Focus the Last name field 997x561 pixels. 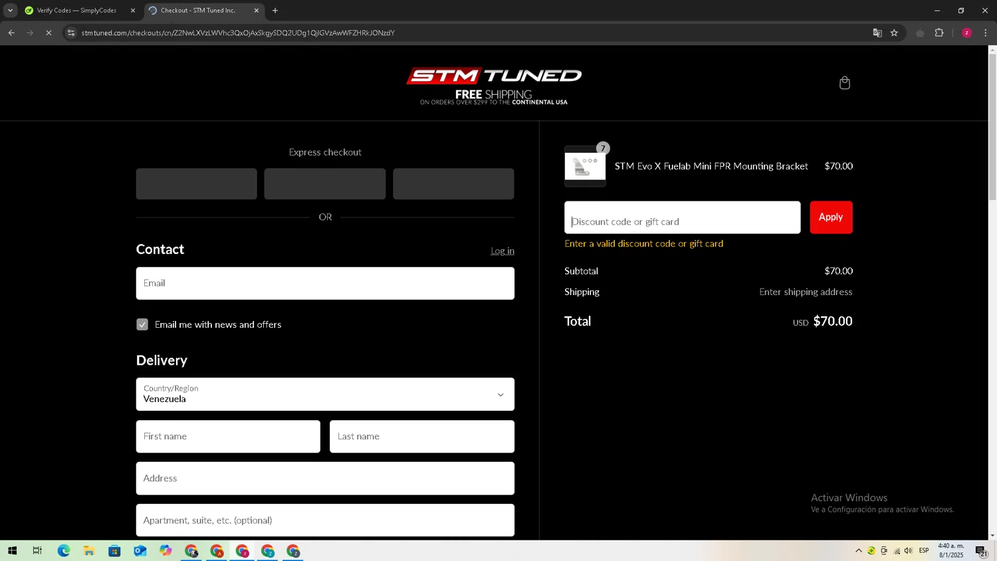click(422, 437)
